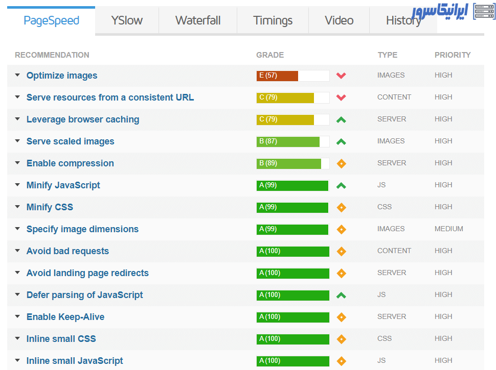Click the Specify image dimensions link

click(x=82, y=229)
